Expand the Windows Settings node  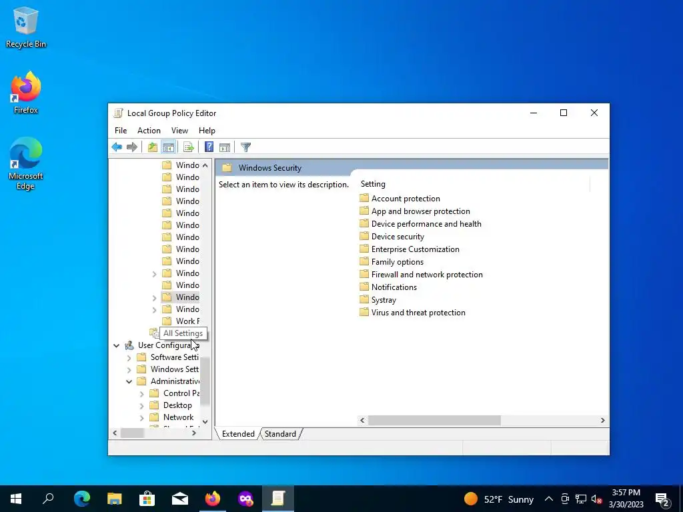coord(129,369)
